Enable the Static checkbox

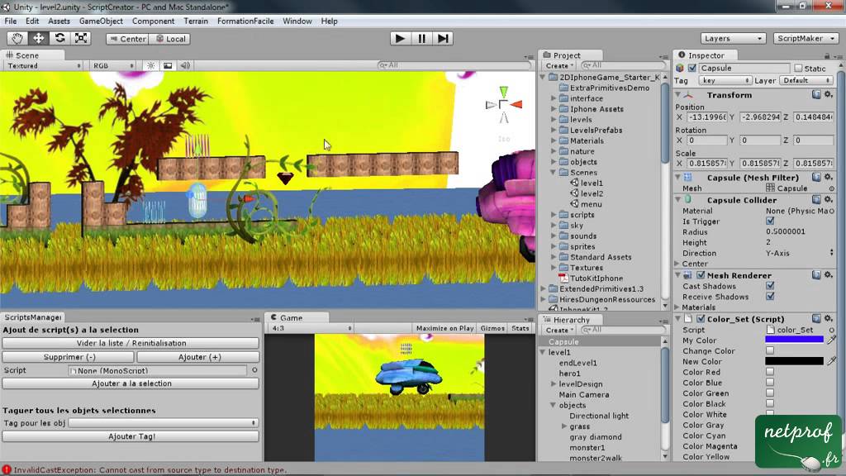coord(798,68)
